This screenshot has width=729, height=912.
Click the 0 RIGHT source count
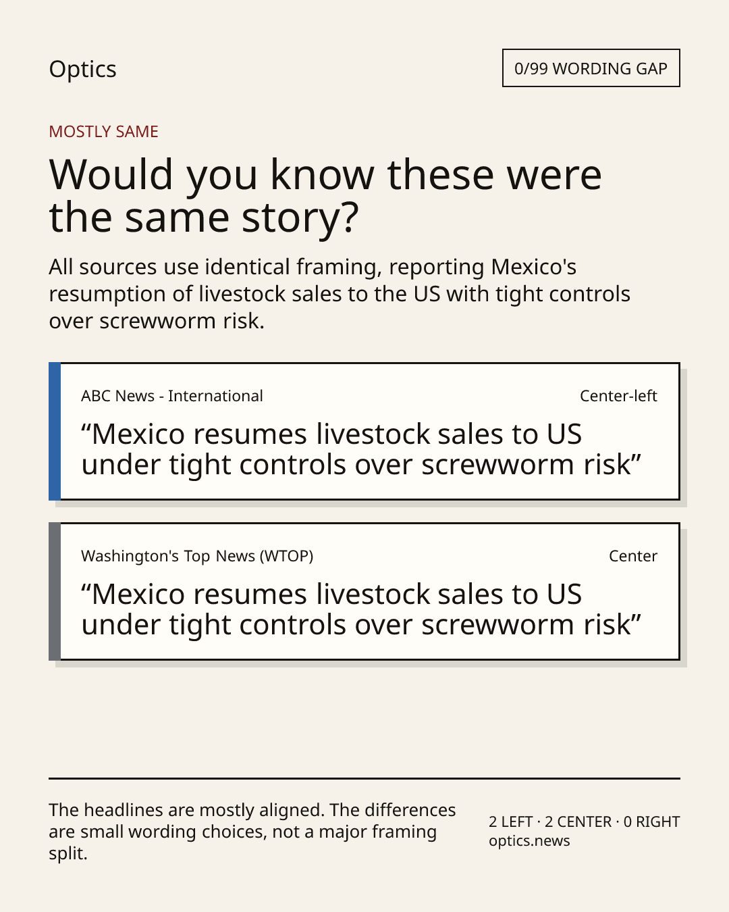(x=651, y=822)
